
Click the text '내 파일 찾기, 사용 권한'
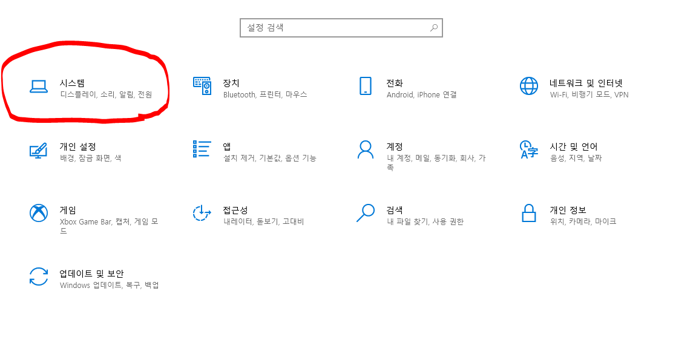point(425,221)
